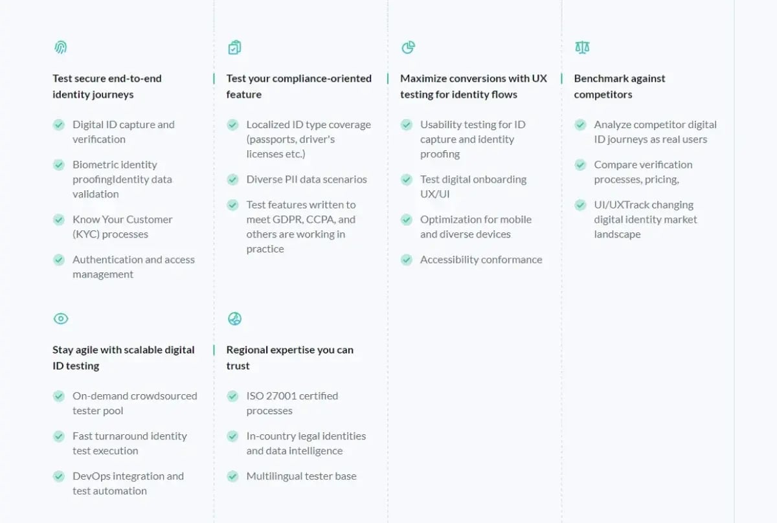Click On-demand crowdsourced tester pool item
The image size is (777, 523).
(x=134, y=403)
